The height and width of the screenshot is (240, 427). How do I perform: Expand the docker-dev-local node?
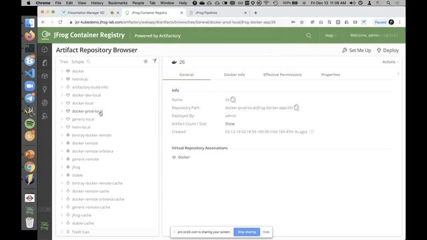62,95
